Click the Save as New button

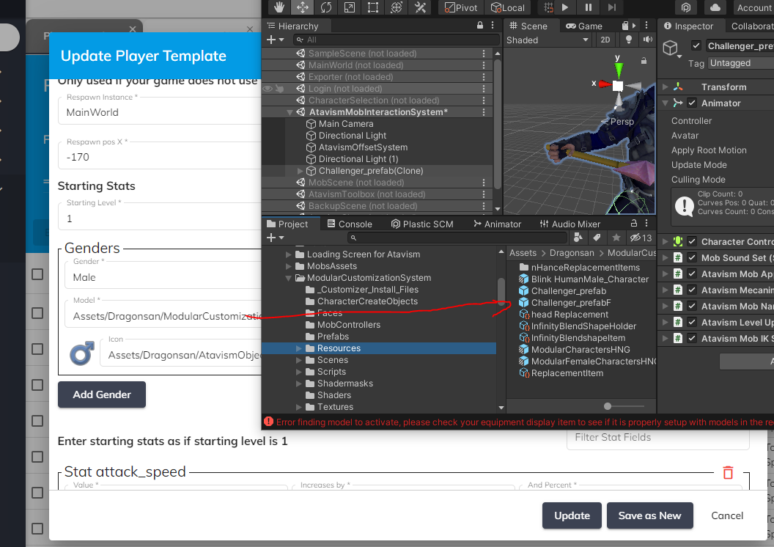pos(649,515)
